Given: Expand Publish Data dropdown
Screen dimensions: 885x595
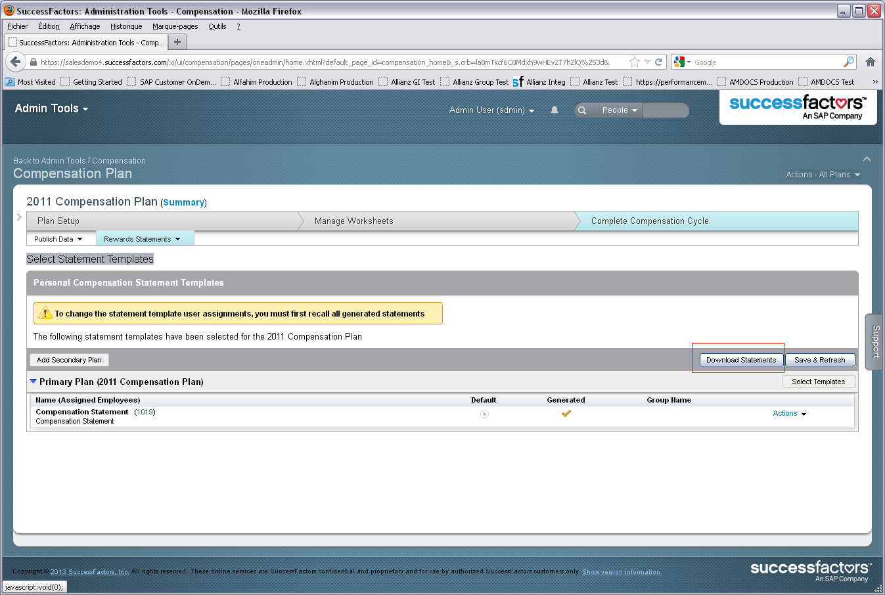Looking at the screenshot, I should click(58, 239).
